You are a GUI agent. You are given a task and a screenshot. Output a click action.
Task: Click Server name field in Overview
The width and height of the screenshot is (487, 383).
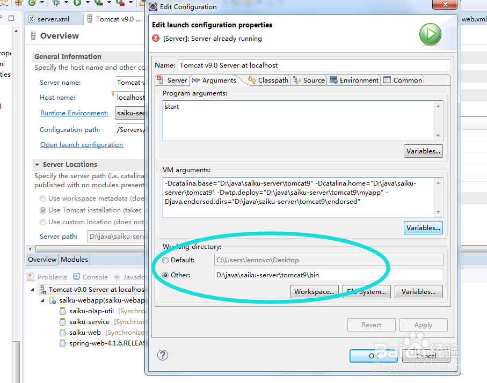tap(130, 83)
